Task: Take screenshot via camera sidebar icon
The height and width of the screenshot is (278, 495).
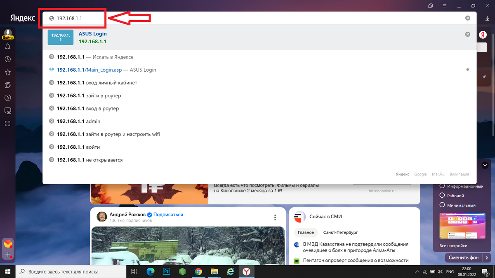Action: [7, 111]
